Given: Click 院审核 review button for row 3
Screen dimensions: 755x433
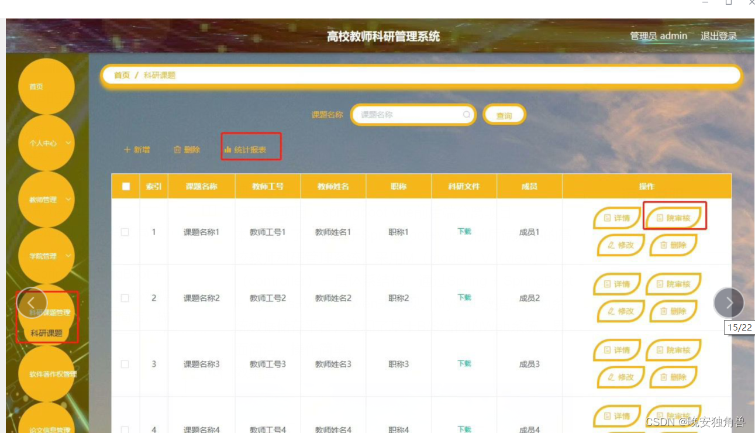Looking at the screenshot, I should [673, 350].
